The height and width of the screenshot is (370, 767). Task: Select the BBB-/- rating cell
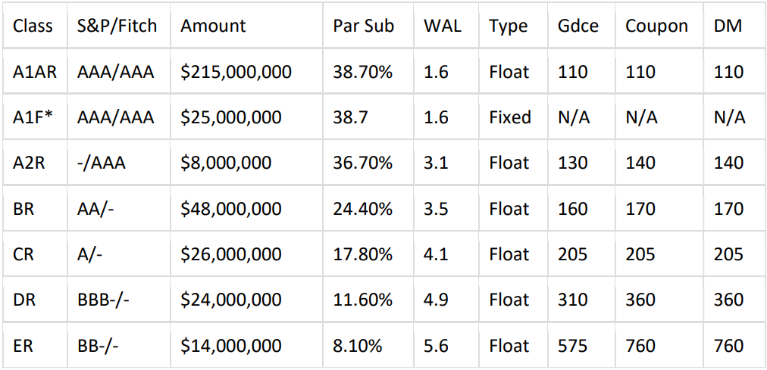[x=103, y=300]
